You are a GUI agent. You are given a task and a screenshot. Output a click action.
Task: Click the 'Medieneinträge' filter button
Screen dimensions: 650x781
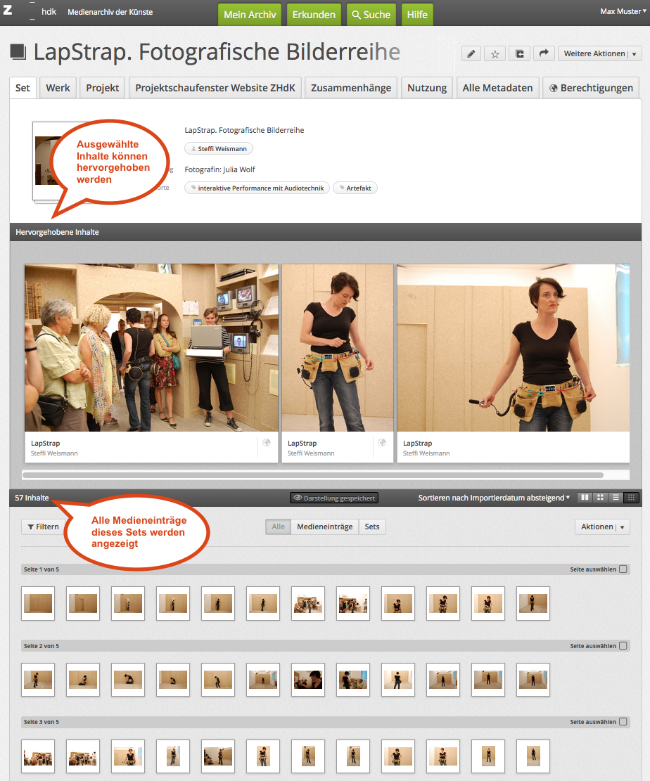click(x=324, y=527)
